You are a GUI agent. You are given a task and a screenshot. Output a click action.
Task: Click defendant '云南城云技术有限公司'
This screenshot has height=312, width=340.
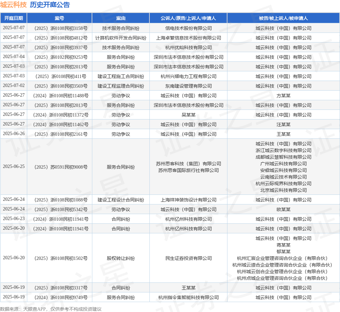point(284,177)
